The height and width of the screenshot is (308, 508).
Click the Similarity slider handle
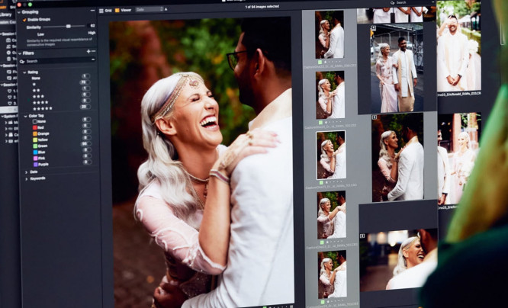coord(69,26)
